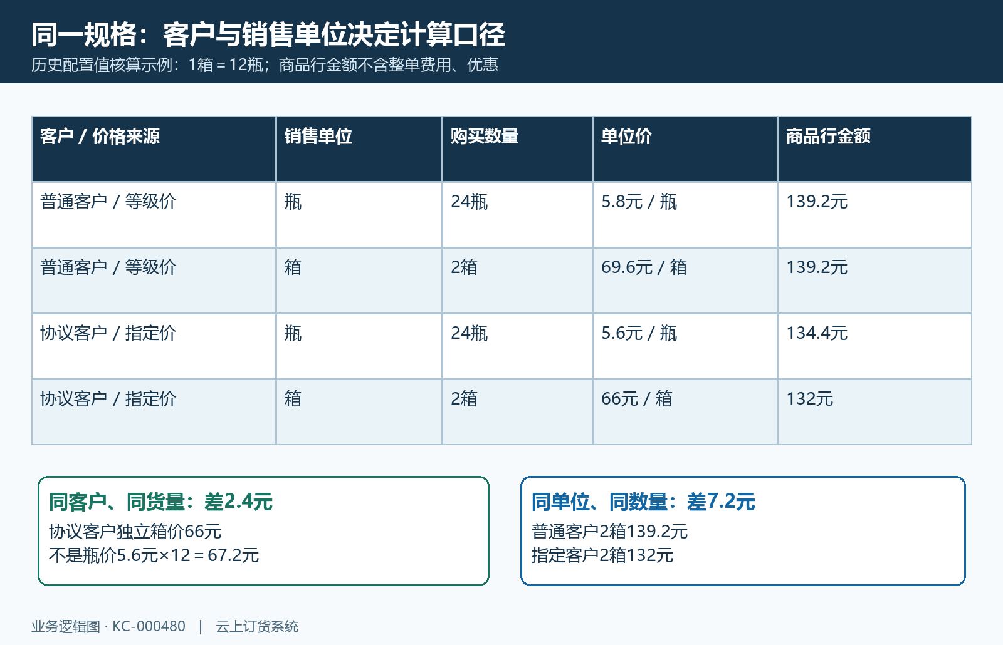This screenshot has height=645, width=1003.
Task: Select the "24瓶" quantity in the 134.4元 row
Action: [x=469, y=333]
